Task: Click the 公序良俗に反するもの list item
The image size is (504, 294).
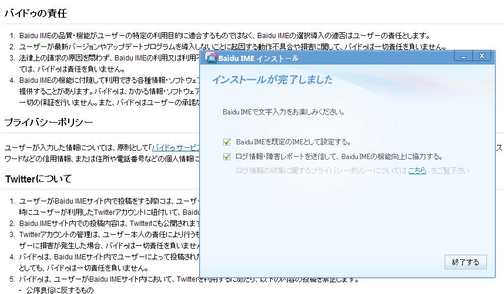Action: (60, 290)
